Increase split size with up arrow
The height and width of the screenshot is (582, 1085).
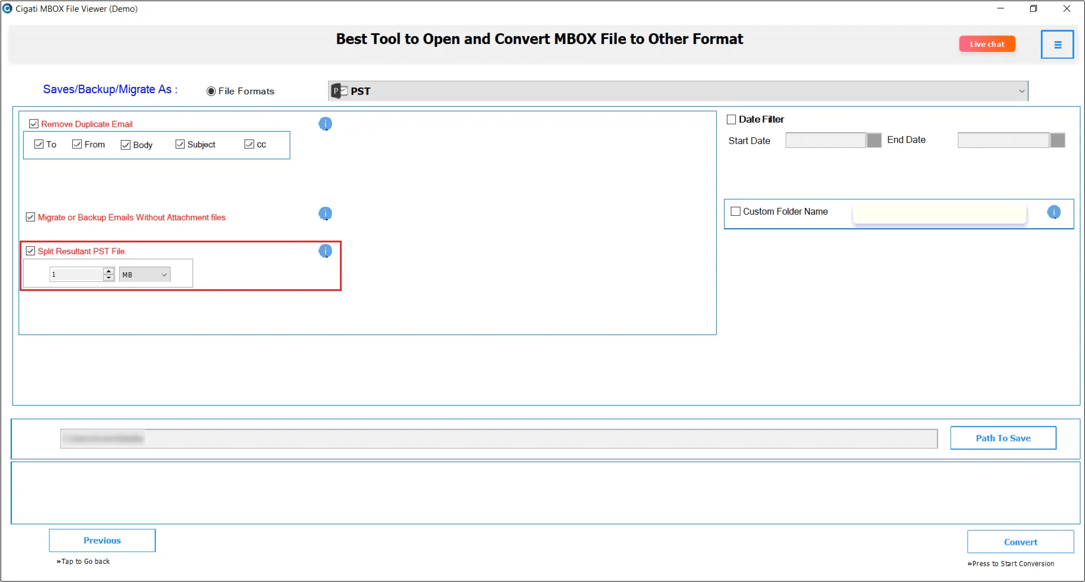(109, 271)
